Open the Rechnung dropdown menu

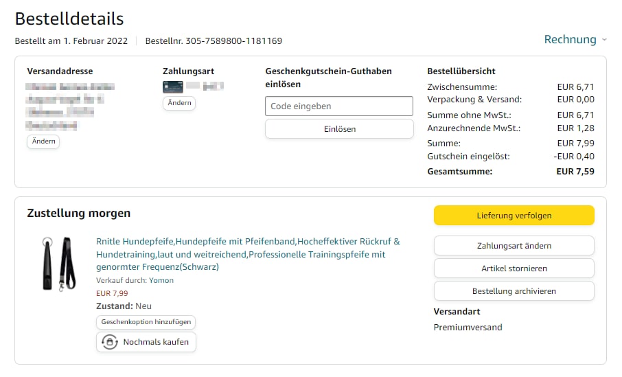coord(570,40)
